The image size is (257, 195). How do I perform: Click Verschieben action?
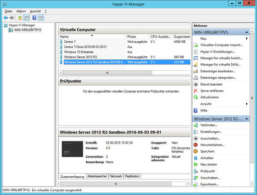coord(210,178)
